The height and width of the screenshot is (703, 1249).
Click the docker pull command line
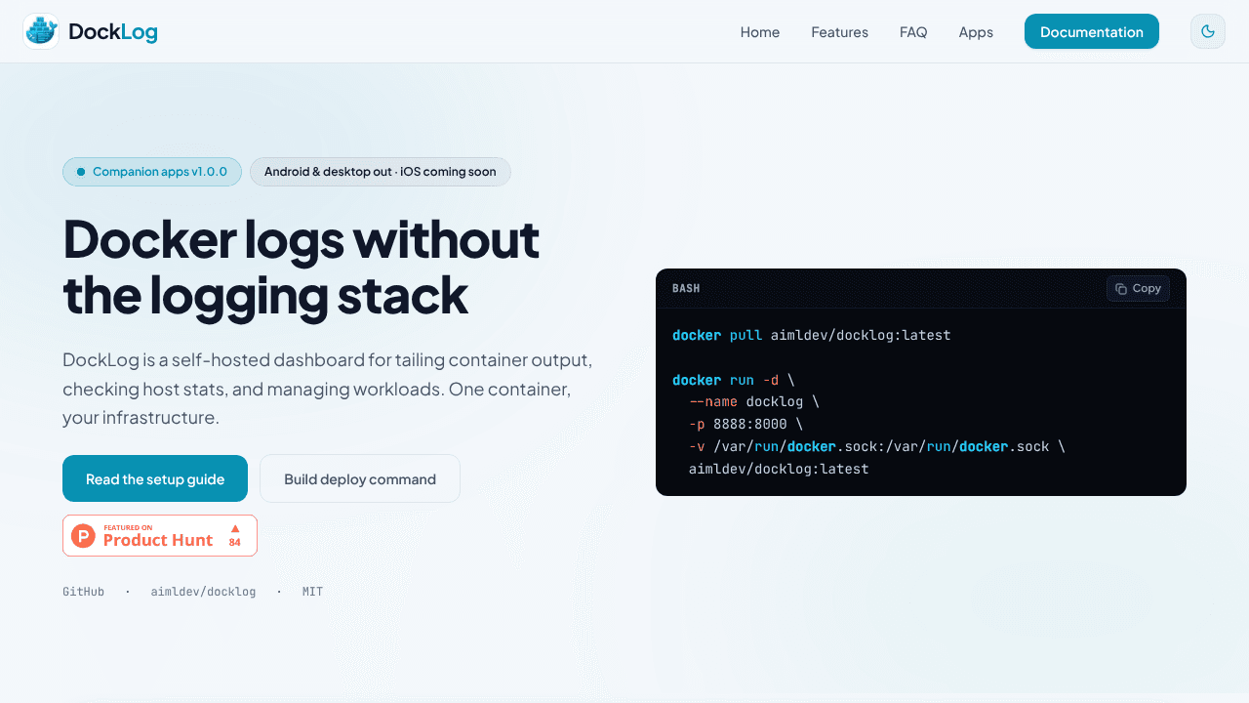click(811, 335)
